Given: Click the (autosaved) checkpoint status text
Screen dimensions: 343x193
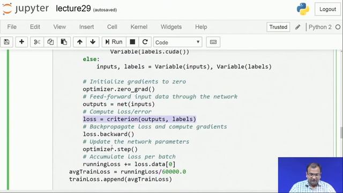Looking at the screenshot, I should click(x=105, y=10).
